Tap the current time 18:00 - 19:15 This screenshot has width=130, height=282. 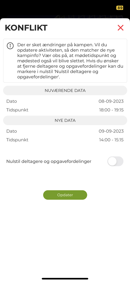tap(111, 110)
